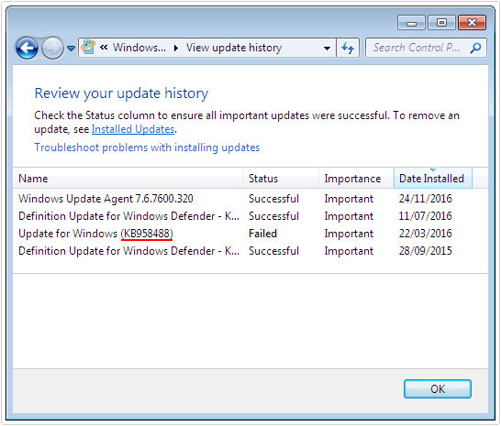Sort by the Importance column header
This screenshot has height=426, width=501.
(x=356, y=179)
